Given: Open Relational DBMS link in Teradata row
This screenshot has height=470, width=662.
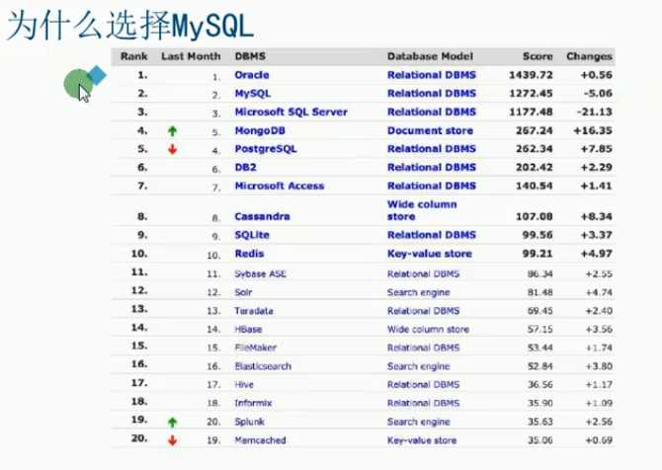Looking at the screenshot, I should click(x=423, y=311).
